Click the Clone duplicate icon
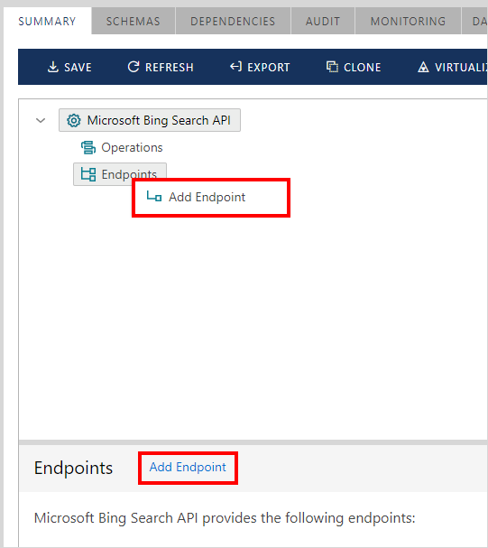Viewport: 488px width, 548px height. click(x=332, y=67)
